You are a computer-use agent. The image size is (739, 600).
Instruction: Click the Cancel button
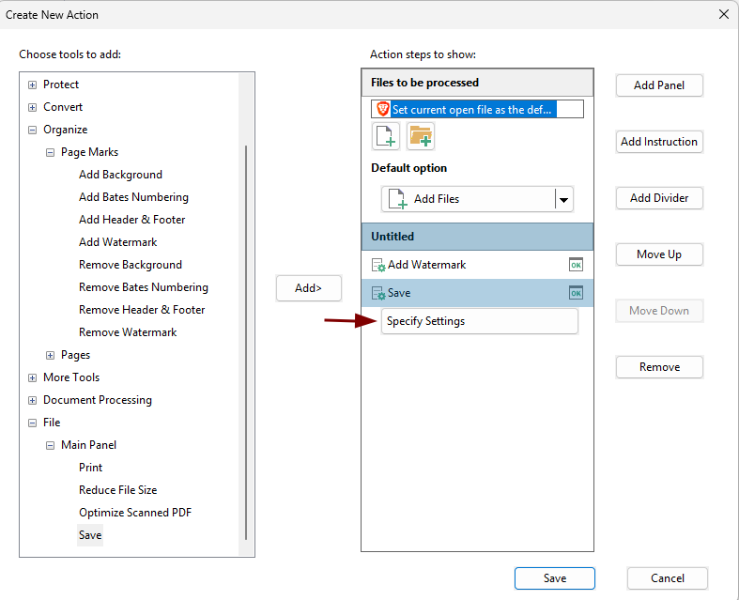click(x=668, y=578)
